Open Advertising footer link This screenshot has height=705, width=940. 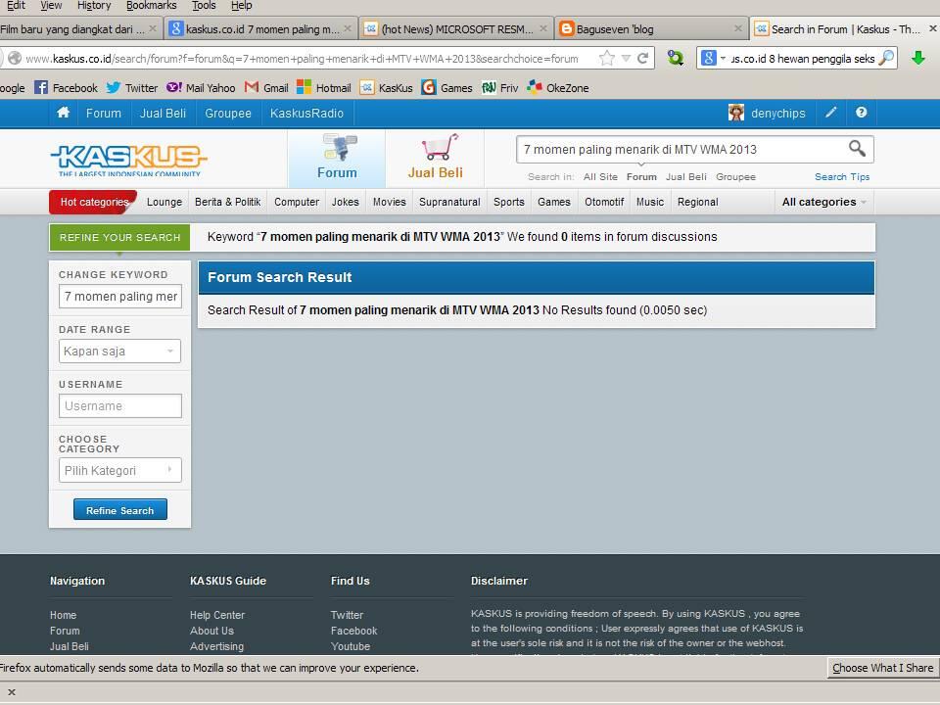pyautogui.click(x=216, y=646)
